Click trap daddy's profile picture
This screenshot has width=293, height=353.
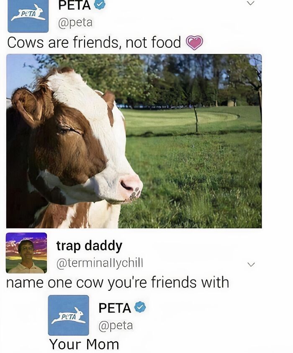pos(26,253)
